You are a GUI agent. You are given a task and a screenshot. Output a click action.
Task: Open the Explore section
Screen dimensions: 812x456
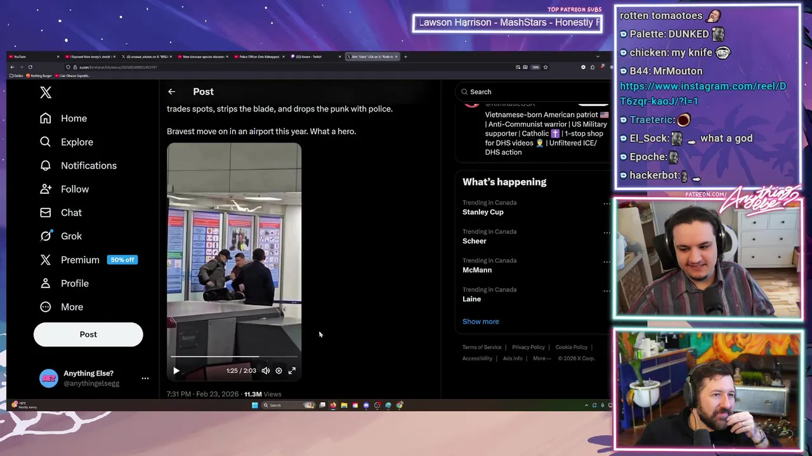click(x=67, y=142)
